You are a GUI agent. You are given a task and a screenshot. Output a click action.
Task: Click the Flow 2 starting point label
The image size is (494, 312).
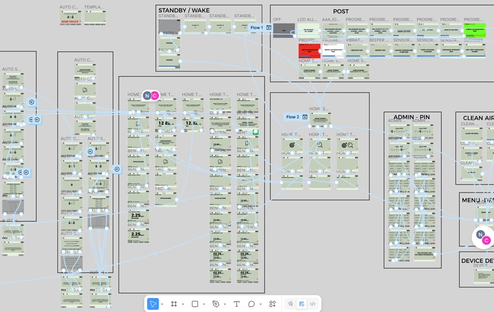pos(293,117)
